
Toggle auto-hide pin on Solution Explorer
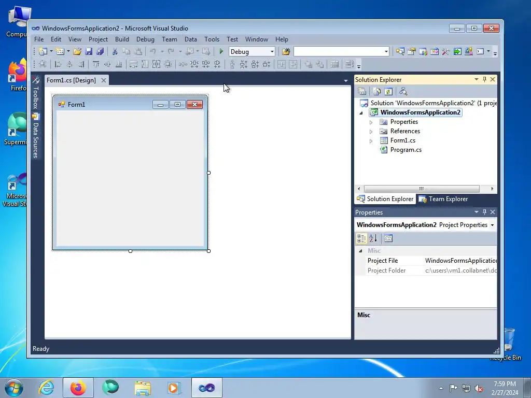[484, 79]
